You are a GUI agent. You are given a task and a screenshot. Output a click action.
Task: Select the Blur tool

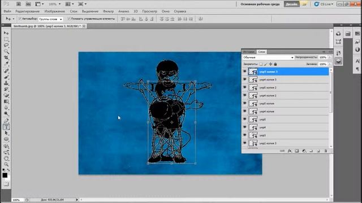pyautogui.click(x=6, y=108)
